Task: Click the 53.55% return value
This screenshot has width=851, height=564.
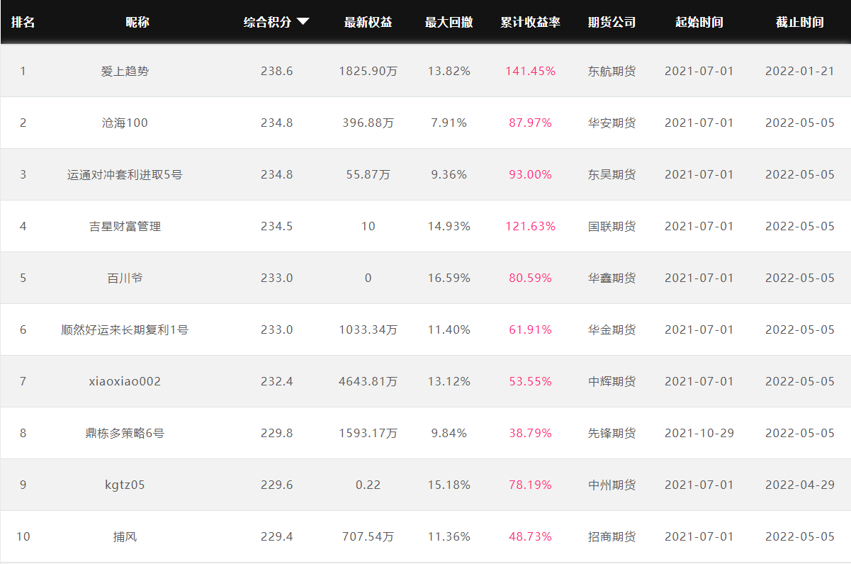Action: pos(530,381)
